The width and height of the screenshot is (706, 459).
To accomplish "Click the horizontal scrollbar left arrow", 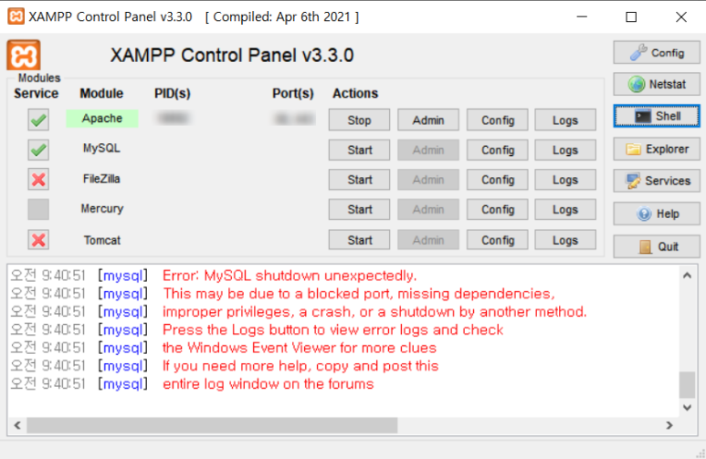I will [17, 425].
